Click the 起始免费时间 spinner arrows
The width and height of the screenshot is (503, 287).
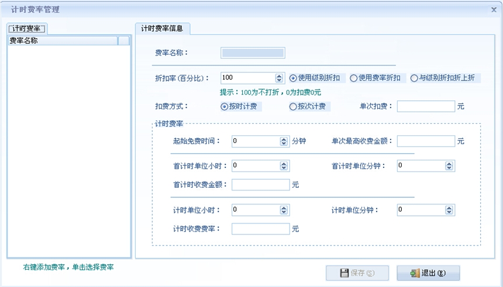(x=284, y=141)
